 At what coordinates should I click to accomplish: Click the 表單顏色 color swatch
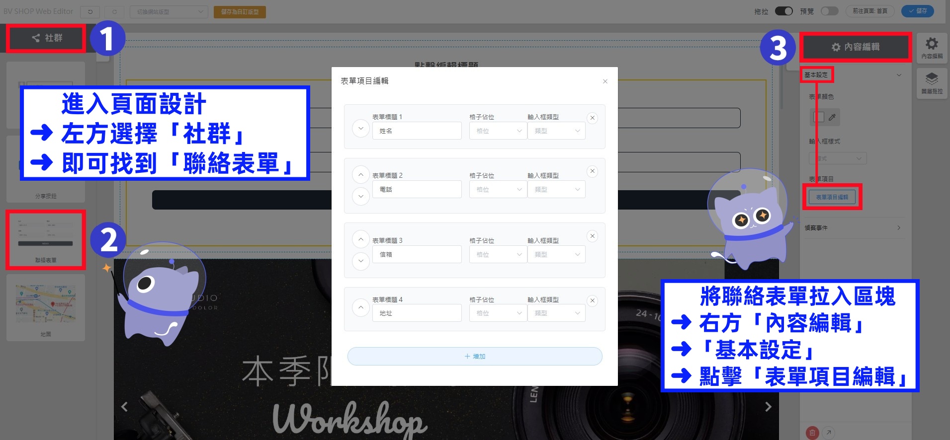coord(819,117)
